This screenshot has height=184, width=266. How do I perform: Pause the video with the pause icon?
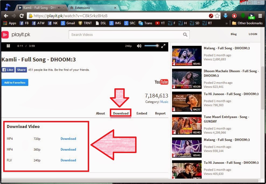pos(8,46)
